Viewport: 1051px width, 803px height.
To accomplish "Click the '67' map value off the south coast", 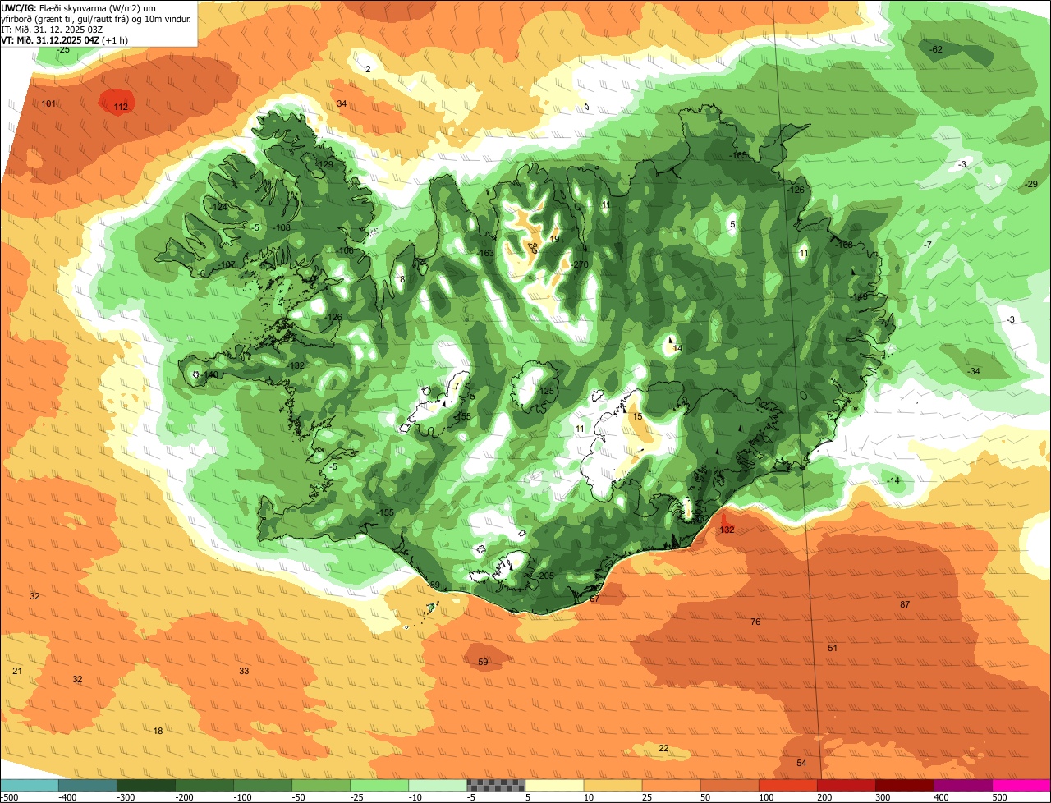I will click(594, 599).
